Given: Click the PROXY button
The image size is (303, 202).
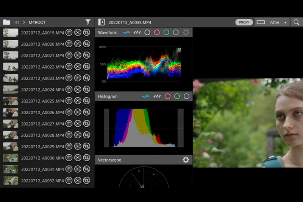Looking at the screenshot, I should (244, 22).
